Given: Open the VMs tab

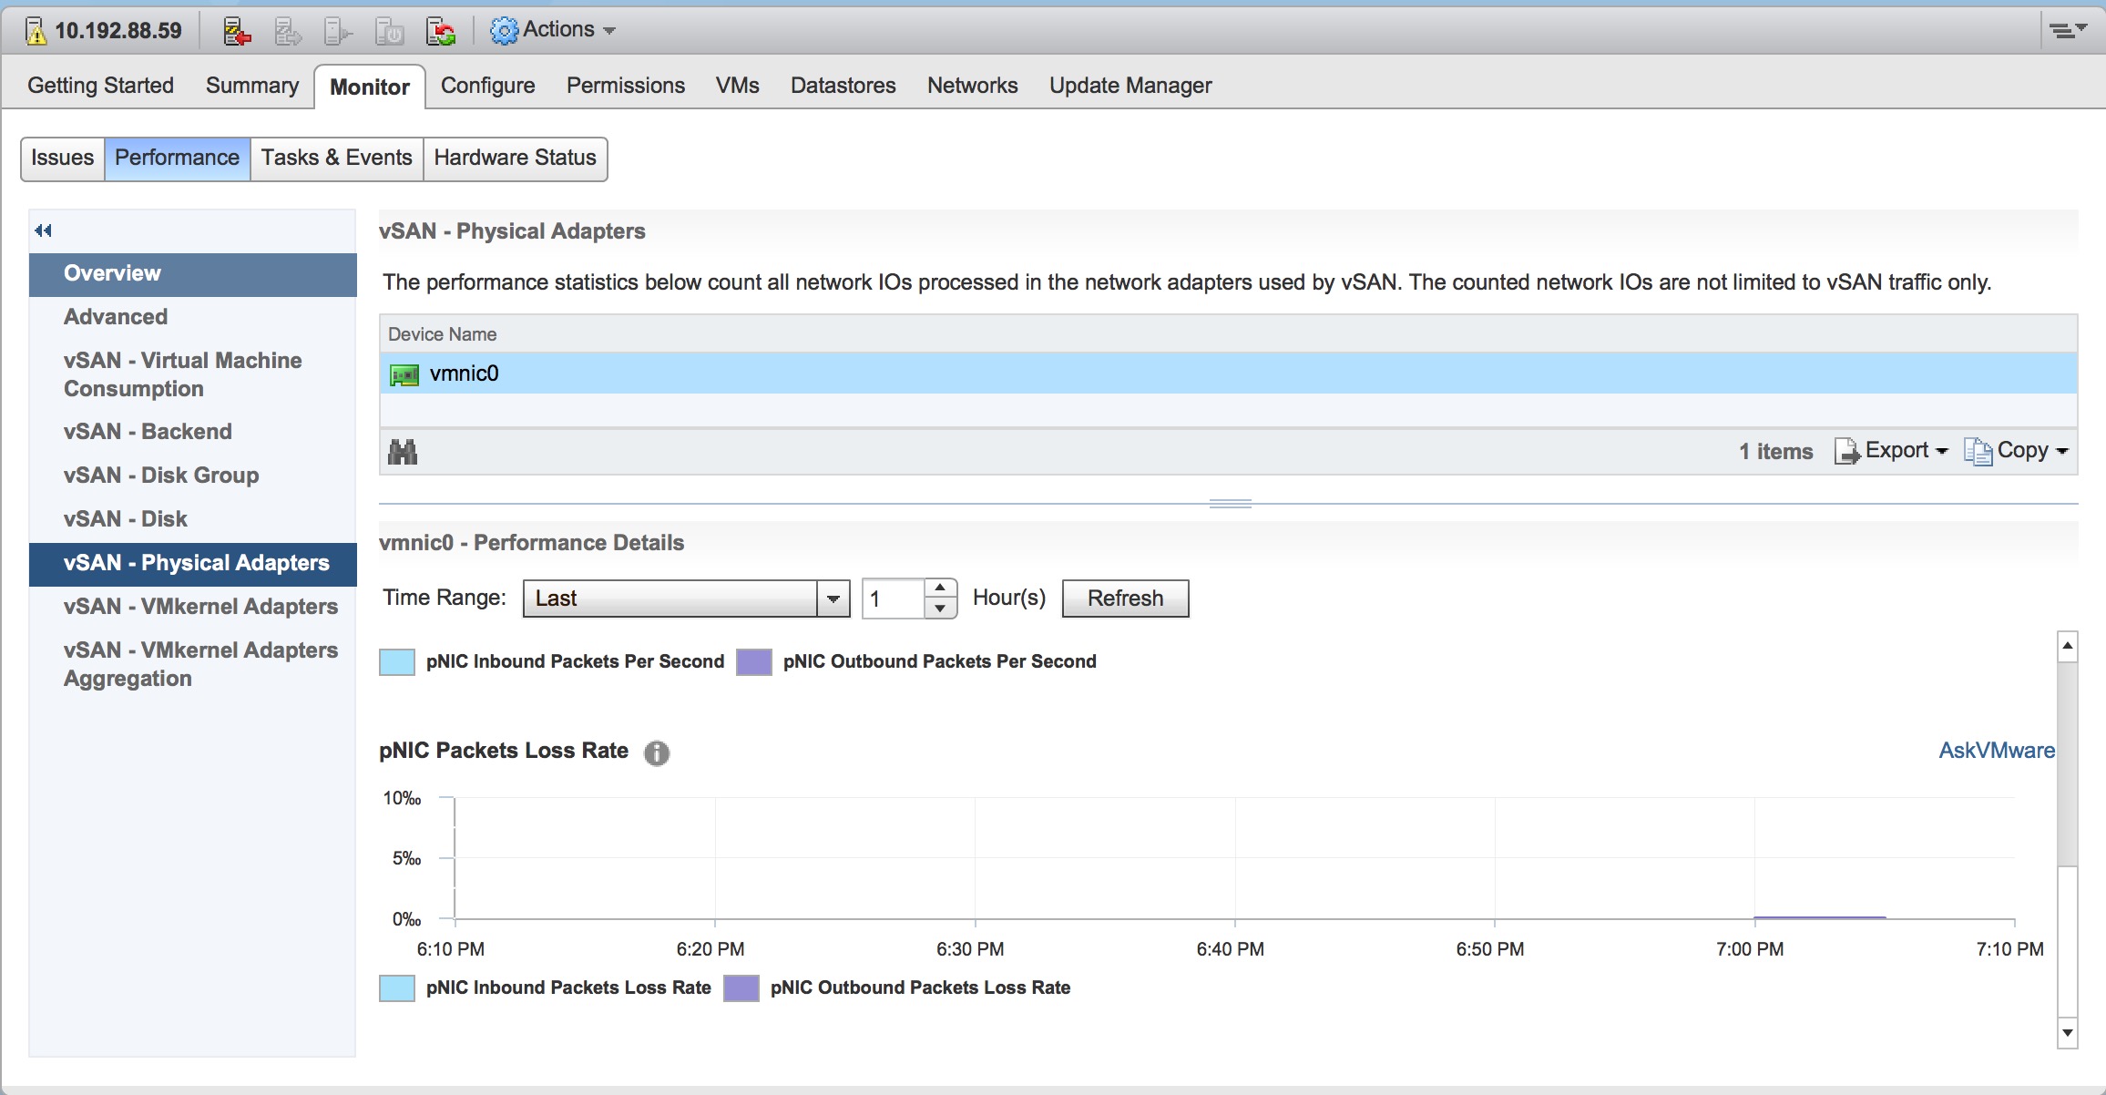Looking at the screenshot, I should click(738, 86).
